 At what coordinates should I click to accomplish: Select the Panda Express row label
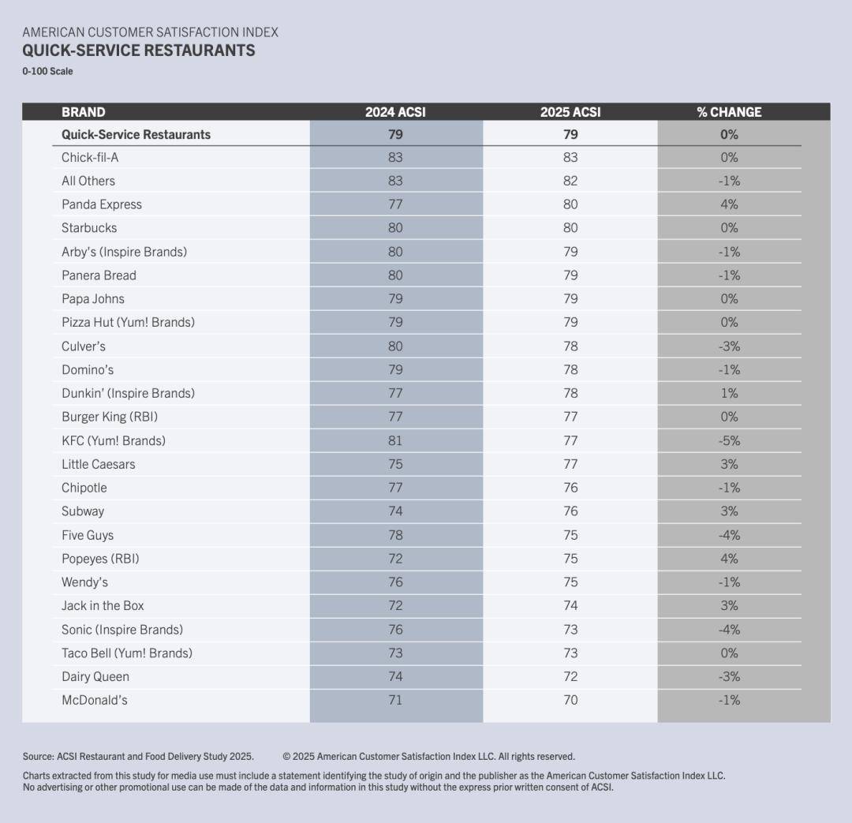pyautogui.click(x=102, y=204)
